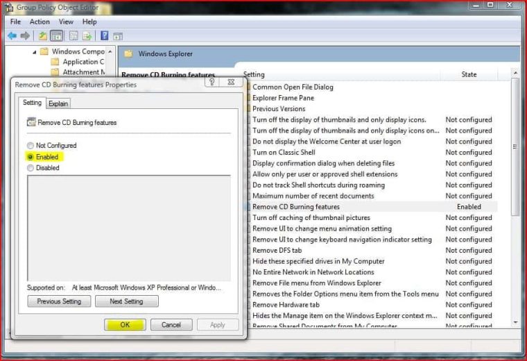Click the OK button
This screenshot has height=361, width=527.
[x=125, y=325]
